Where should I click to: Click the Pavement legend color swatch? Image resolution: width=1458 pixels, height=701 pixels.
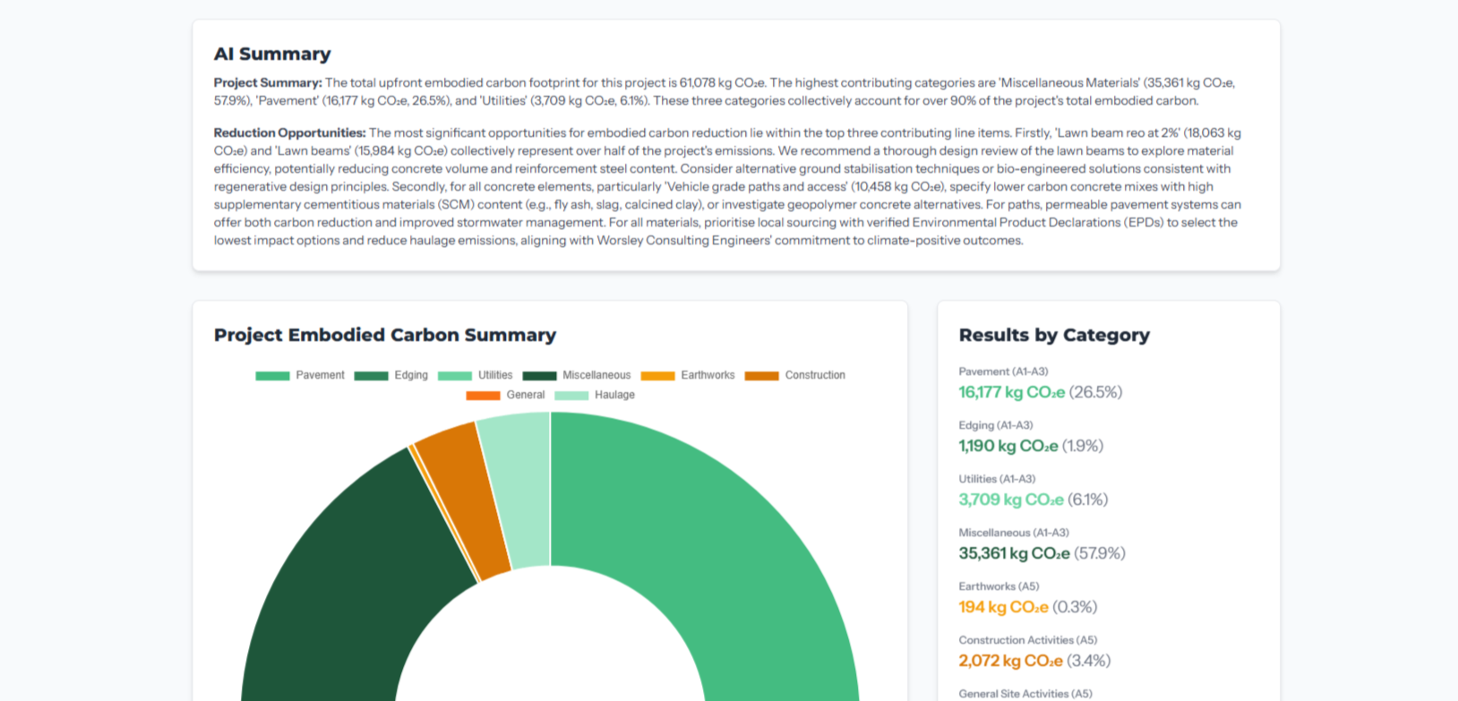point(272,376)
